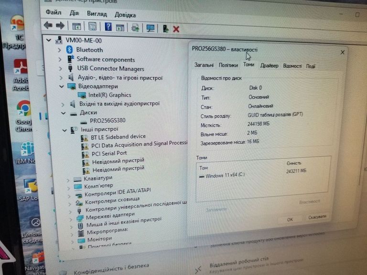The width and height of the screenshot is (367, 275).
Task: Expand Аудіо-, відео- та ігрові пристрої node
Action: tap(61, 78)
